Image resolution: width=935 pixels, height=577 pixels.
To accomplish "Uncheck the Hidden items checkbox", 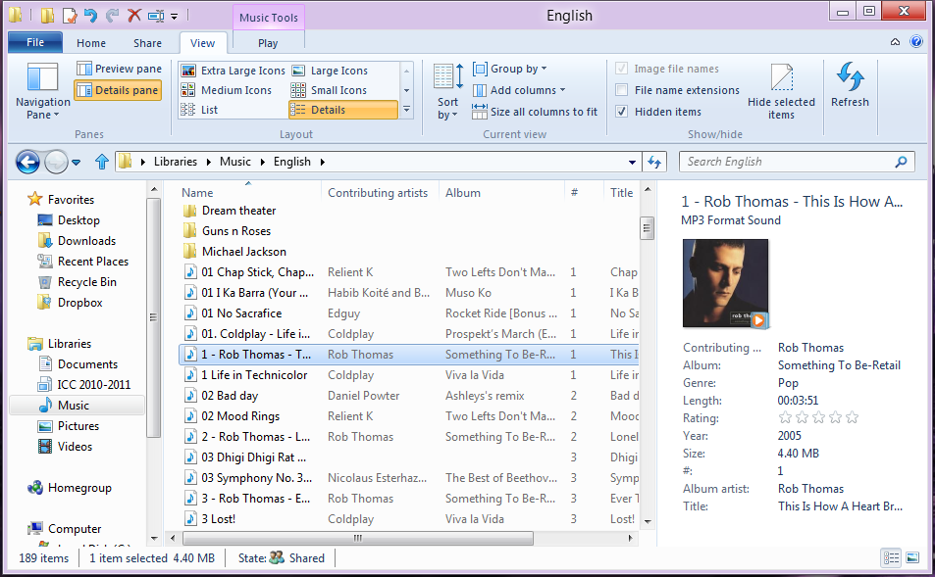I will click(624, 110).
